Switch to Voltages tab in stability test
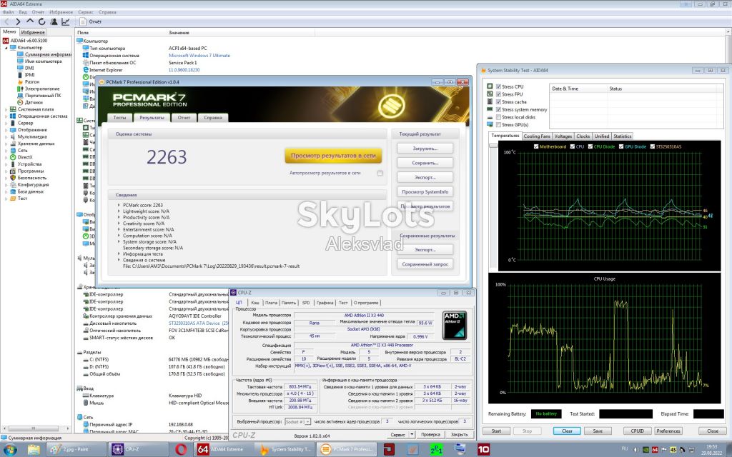This screenshot has height=457, width=732. [563, 136]
